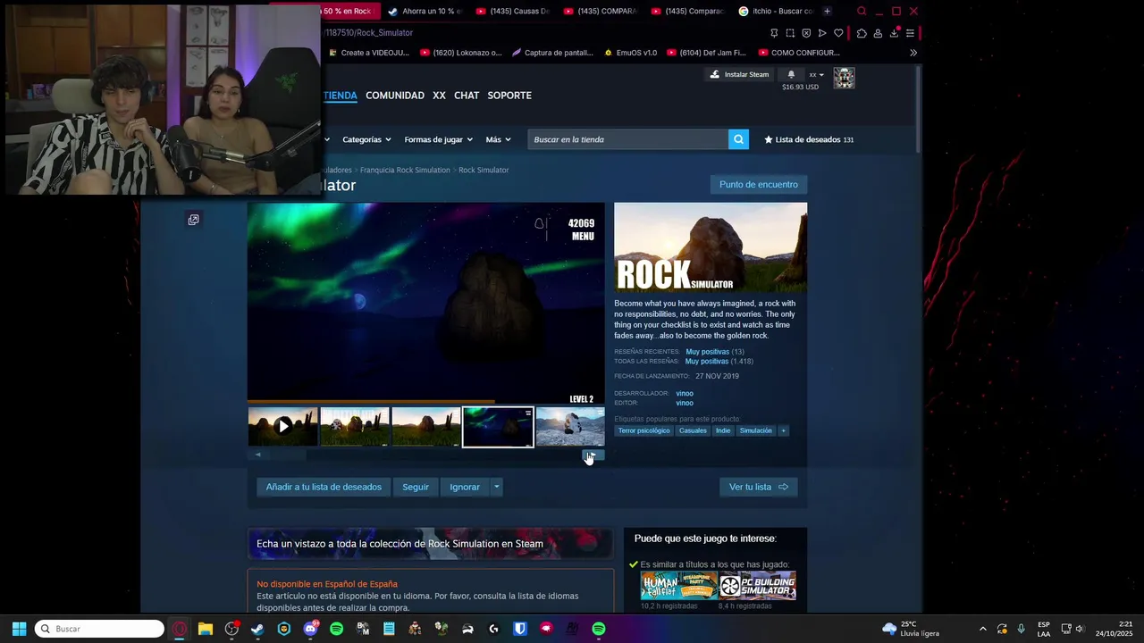Open Lista de deseados 131
Viewport: 1144px width, 643px height.
[x=809, y=139]
